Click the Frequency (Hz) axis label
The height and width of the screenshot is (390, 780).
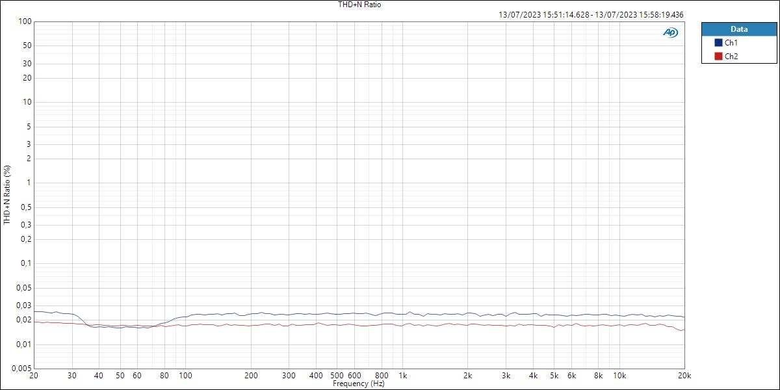coord(359,383)
